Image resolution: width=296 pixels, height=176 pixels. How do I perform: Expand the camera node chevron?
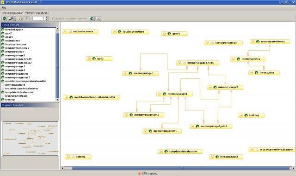coord(68,157)
